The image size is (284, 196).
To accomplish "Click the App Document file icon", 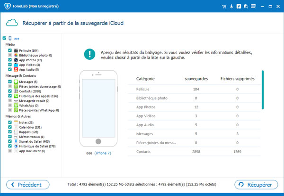I will coord(16,151).
